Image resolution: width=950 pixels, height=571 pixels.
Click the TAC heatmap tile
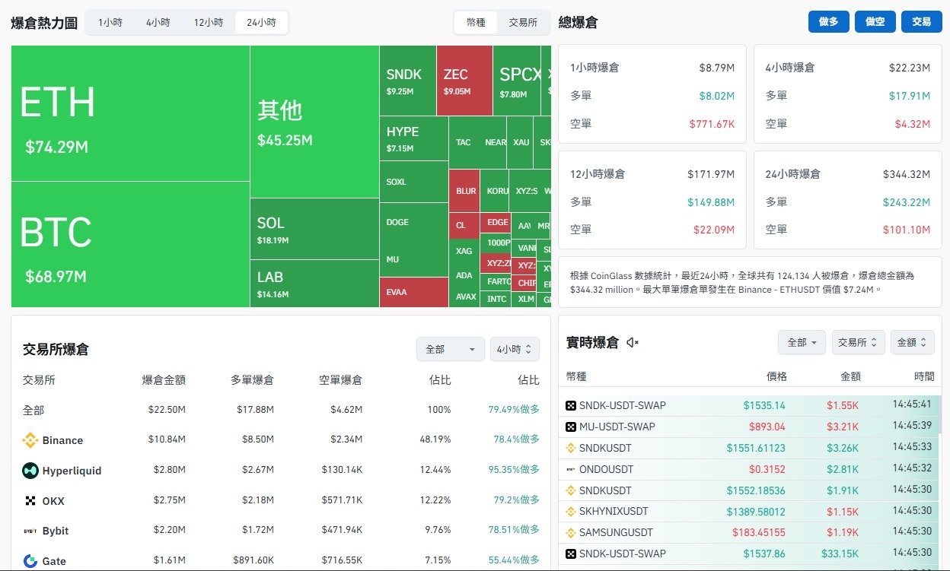point(464,142)
